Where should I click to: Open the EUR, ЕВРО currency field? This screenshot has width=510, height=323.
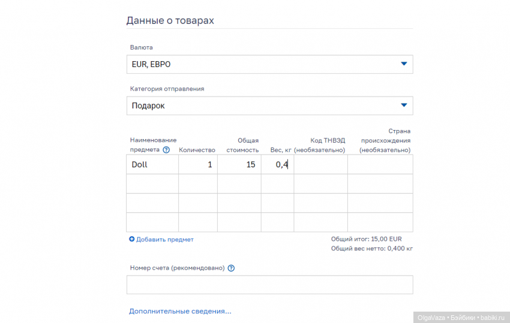click(269, 64)
